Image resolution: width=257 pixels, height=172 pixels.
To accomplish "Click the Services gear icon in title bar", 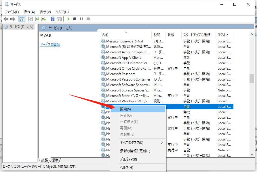I will coord(7,4).
